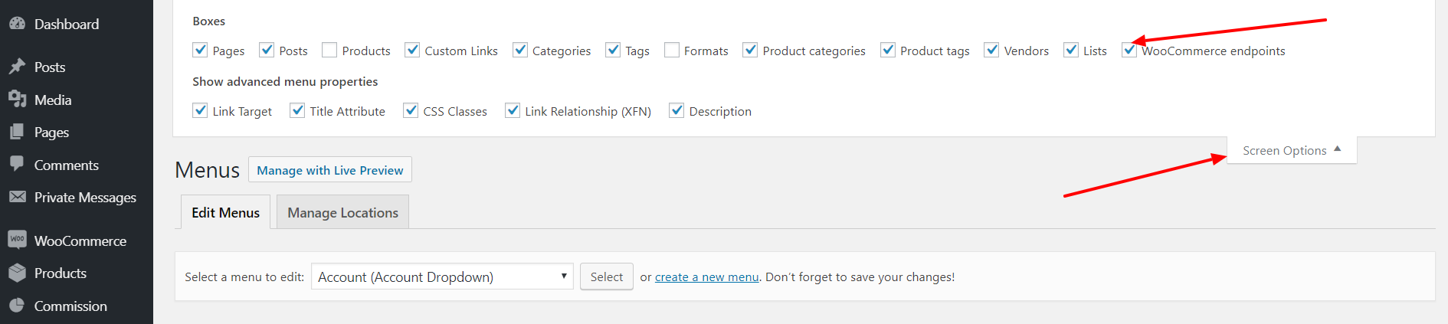Viewport: 1448px width, 324px height.
Task: Click Manage with Live Preview button
Action: coord(330,170)
